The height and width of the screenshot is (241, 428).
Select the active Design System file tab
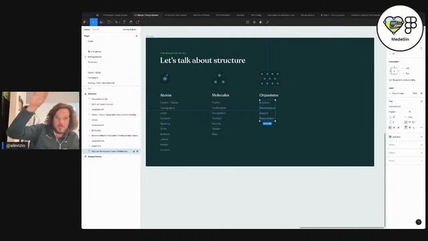146,15
